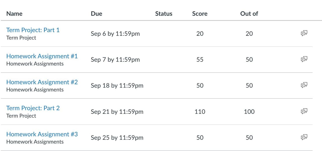Click the out of value 100
Screen dimensions: 322x151
[249, 111]
